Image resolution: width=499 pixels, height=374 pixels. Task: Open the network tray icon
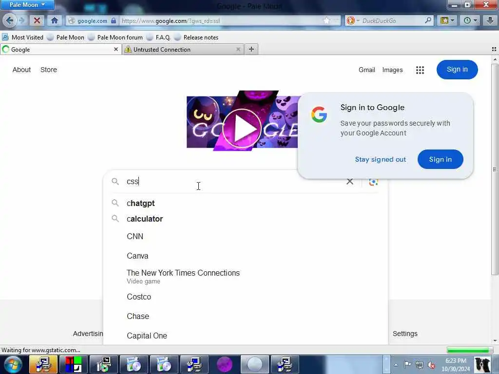[x=420, y=365]
